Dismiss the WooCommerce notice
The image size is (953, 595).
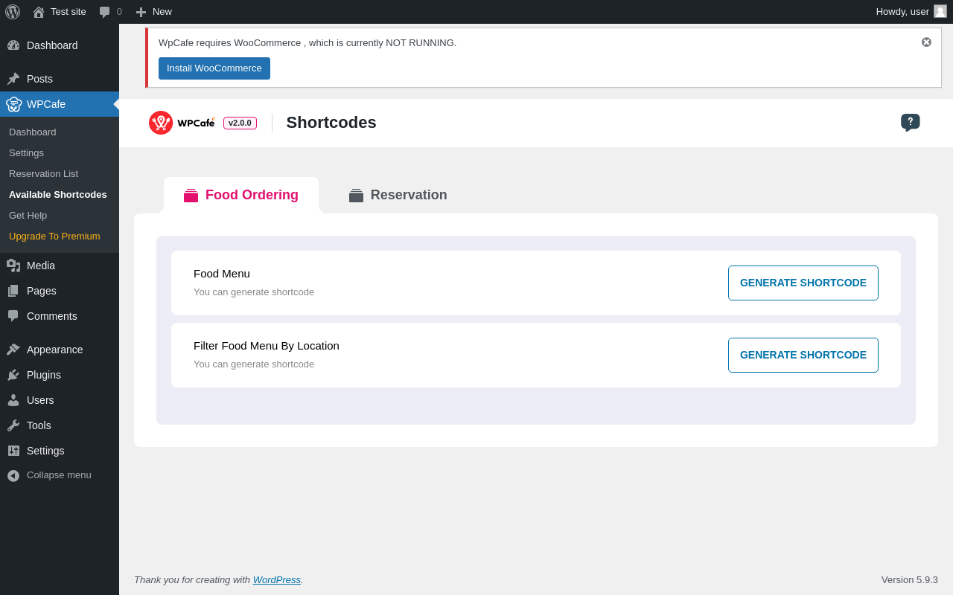(926, 42)
